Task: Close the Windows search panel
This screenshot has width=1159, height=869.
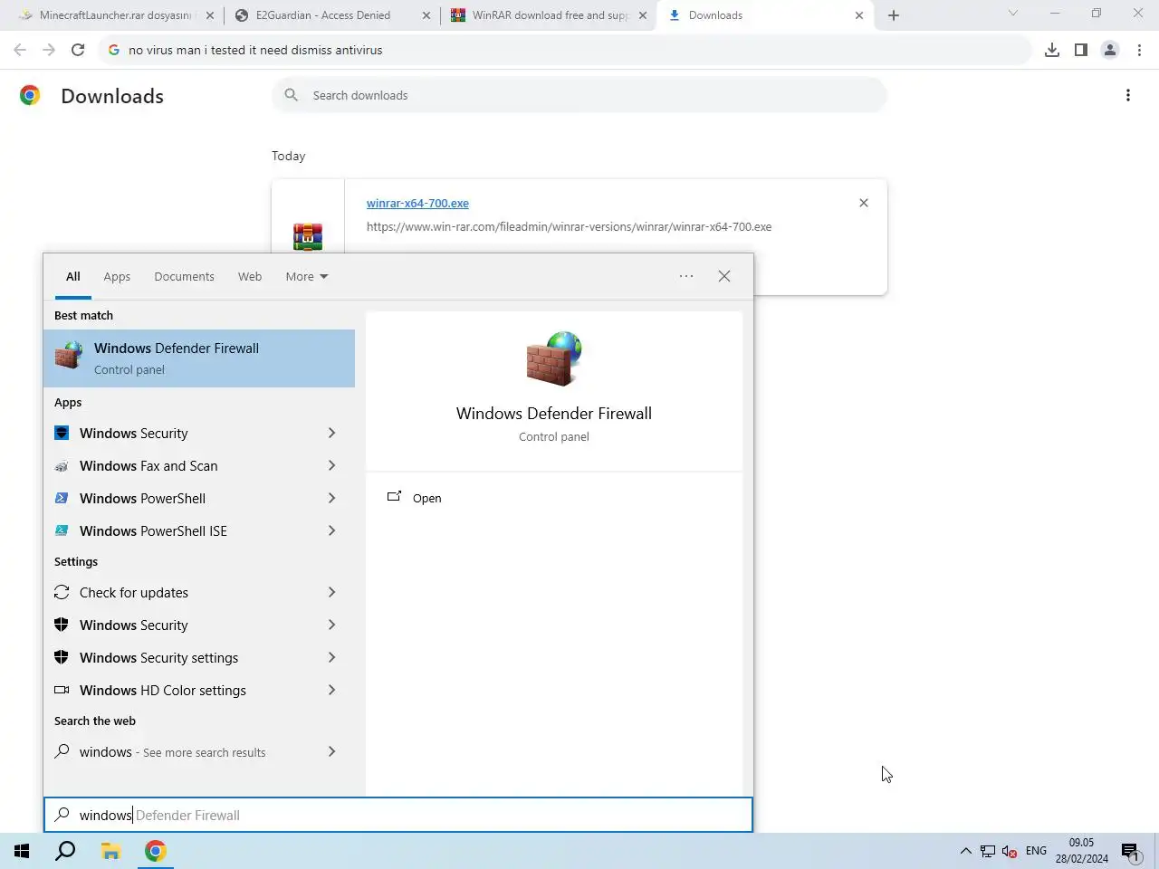Action: point(724,276)
